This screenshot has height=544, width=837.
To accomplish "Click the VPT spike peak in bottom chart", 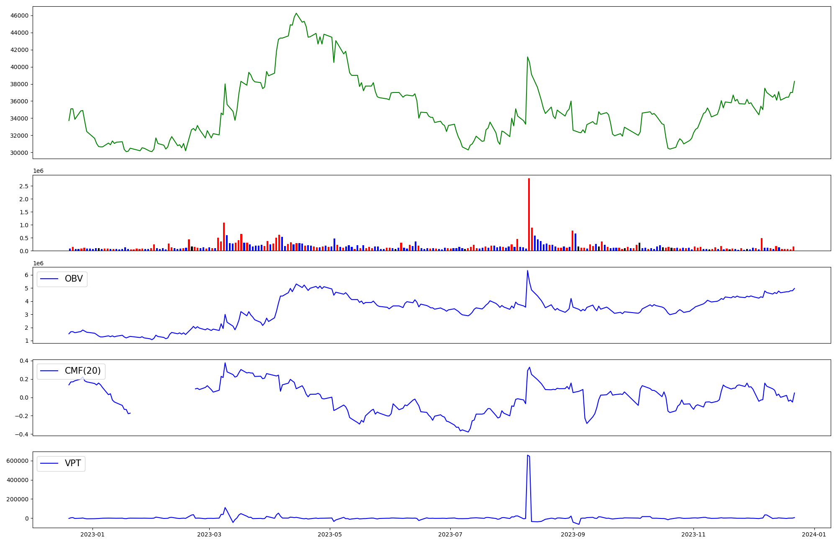I will (528, 455).
